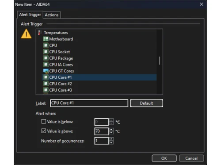This screenshot has height=165, width=221.
Task: Enable the Value is below checkbox
Action: point(44,121)
